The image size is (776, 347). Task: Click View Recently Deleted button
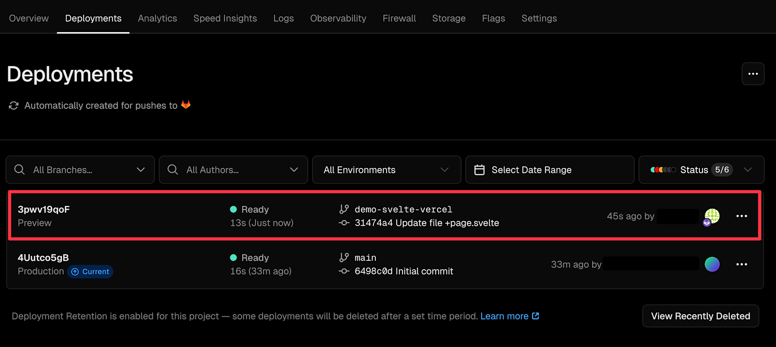[700, 316]
